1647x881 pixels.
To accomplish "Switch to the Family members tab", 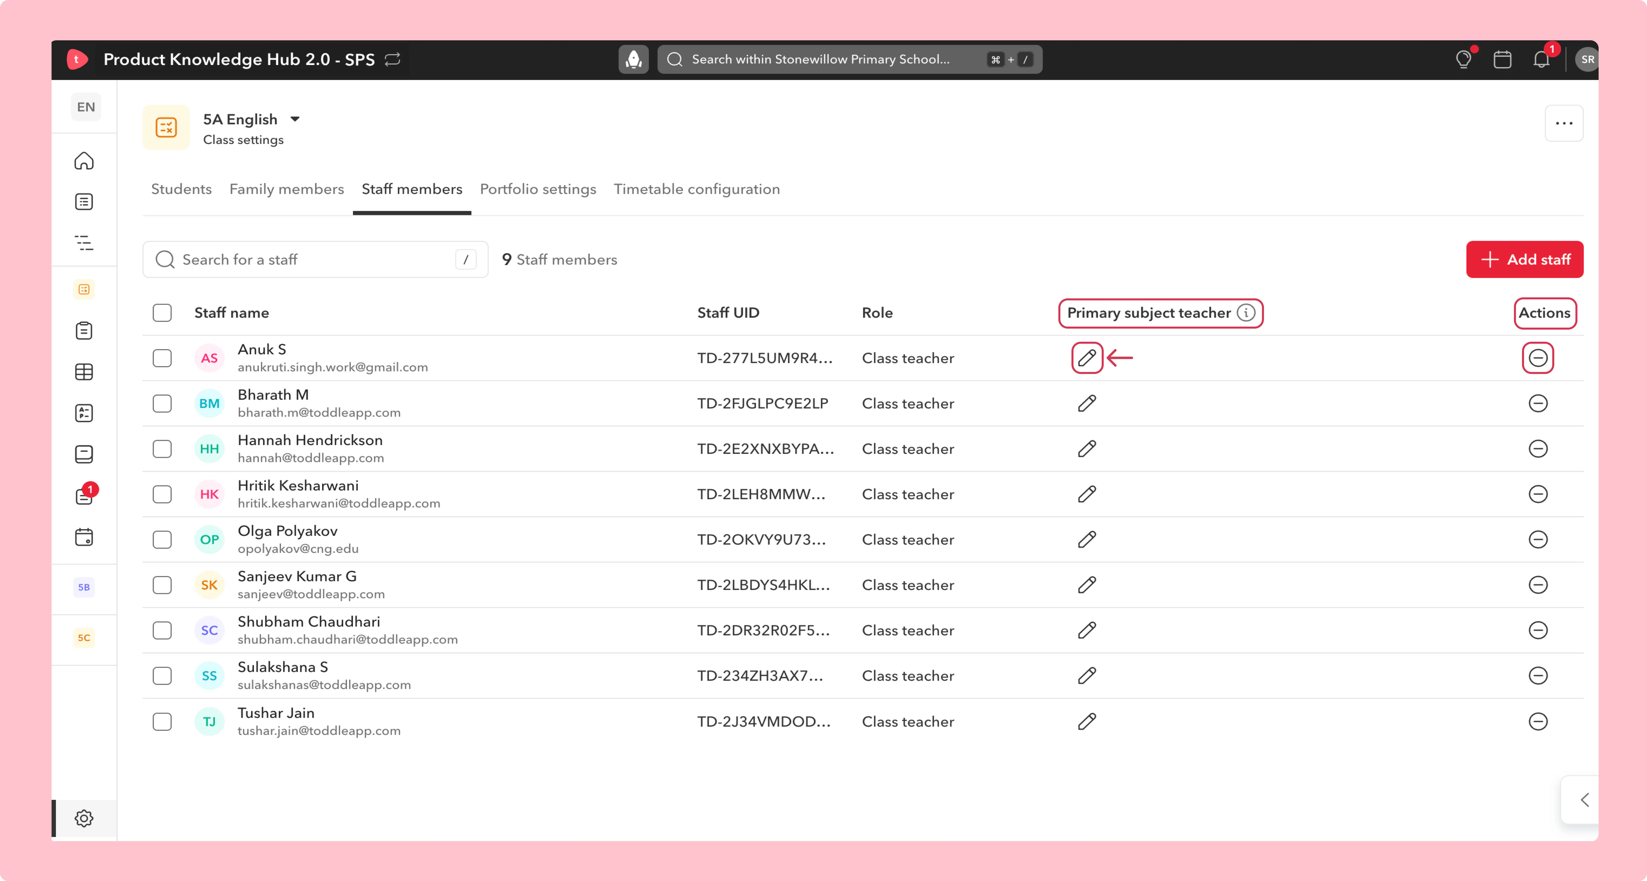I will tap(287, 189).
